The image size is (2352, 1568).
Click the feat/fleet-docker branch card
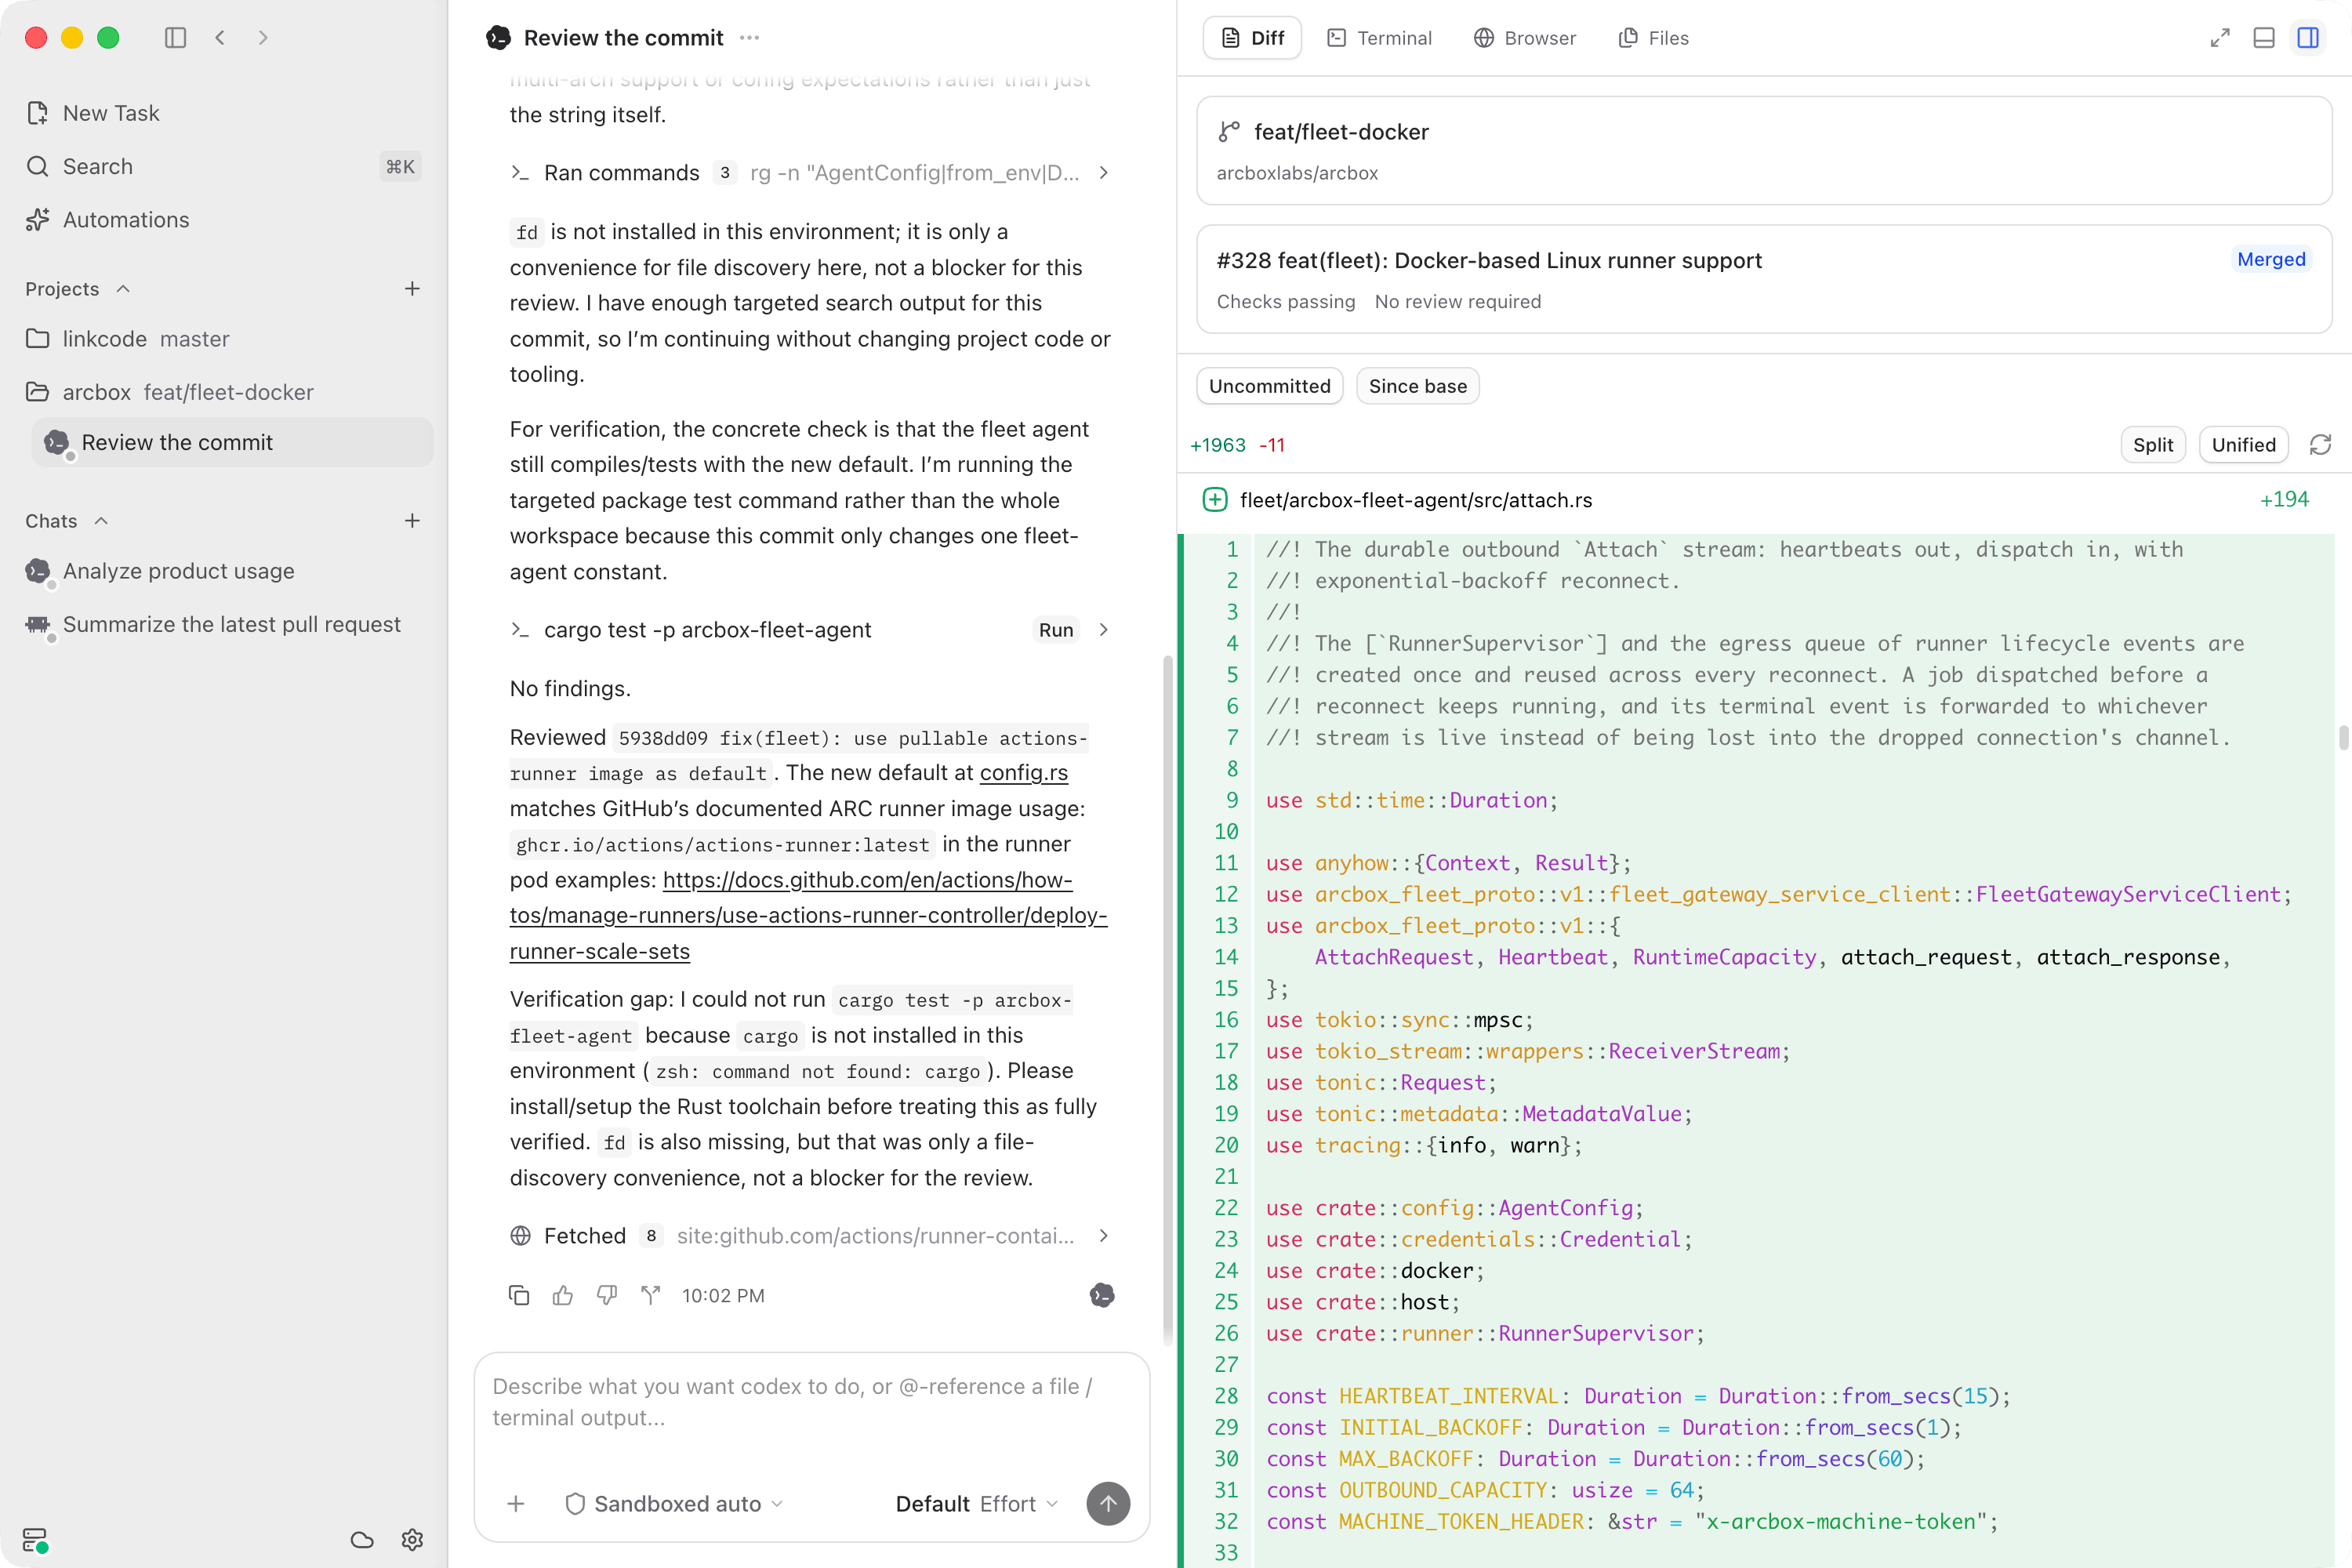click(1764, 151)
